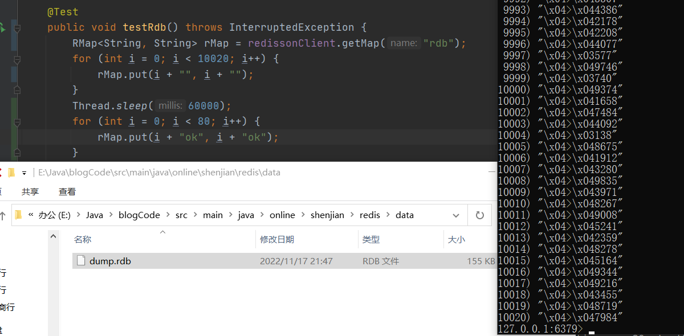The height and width of the screenshot is (336, 684).
Task: Click the navigation pane scroll-up arrow
Action: (x=53, y=236)
